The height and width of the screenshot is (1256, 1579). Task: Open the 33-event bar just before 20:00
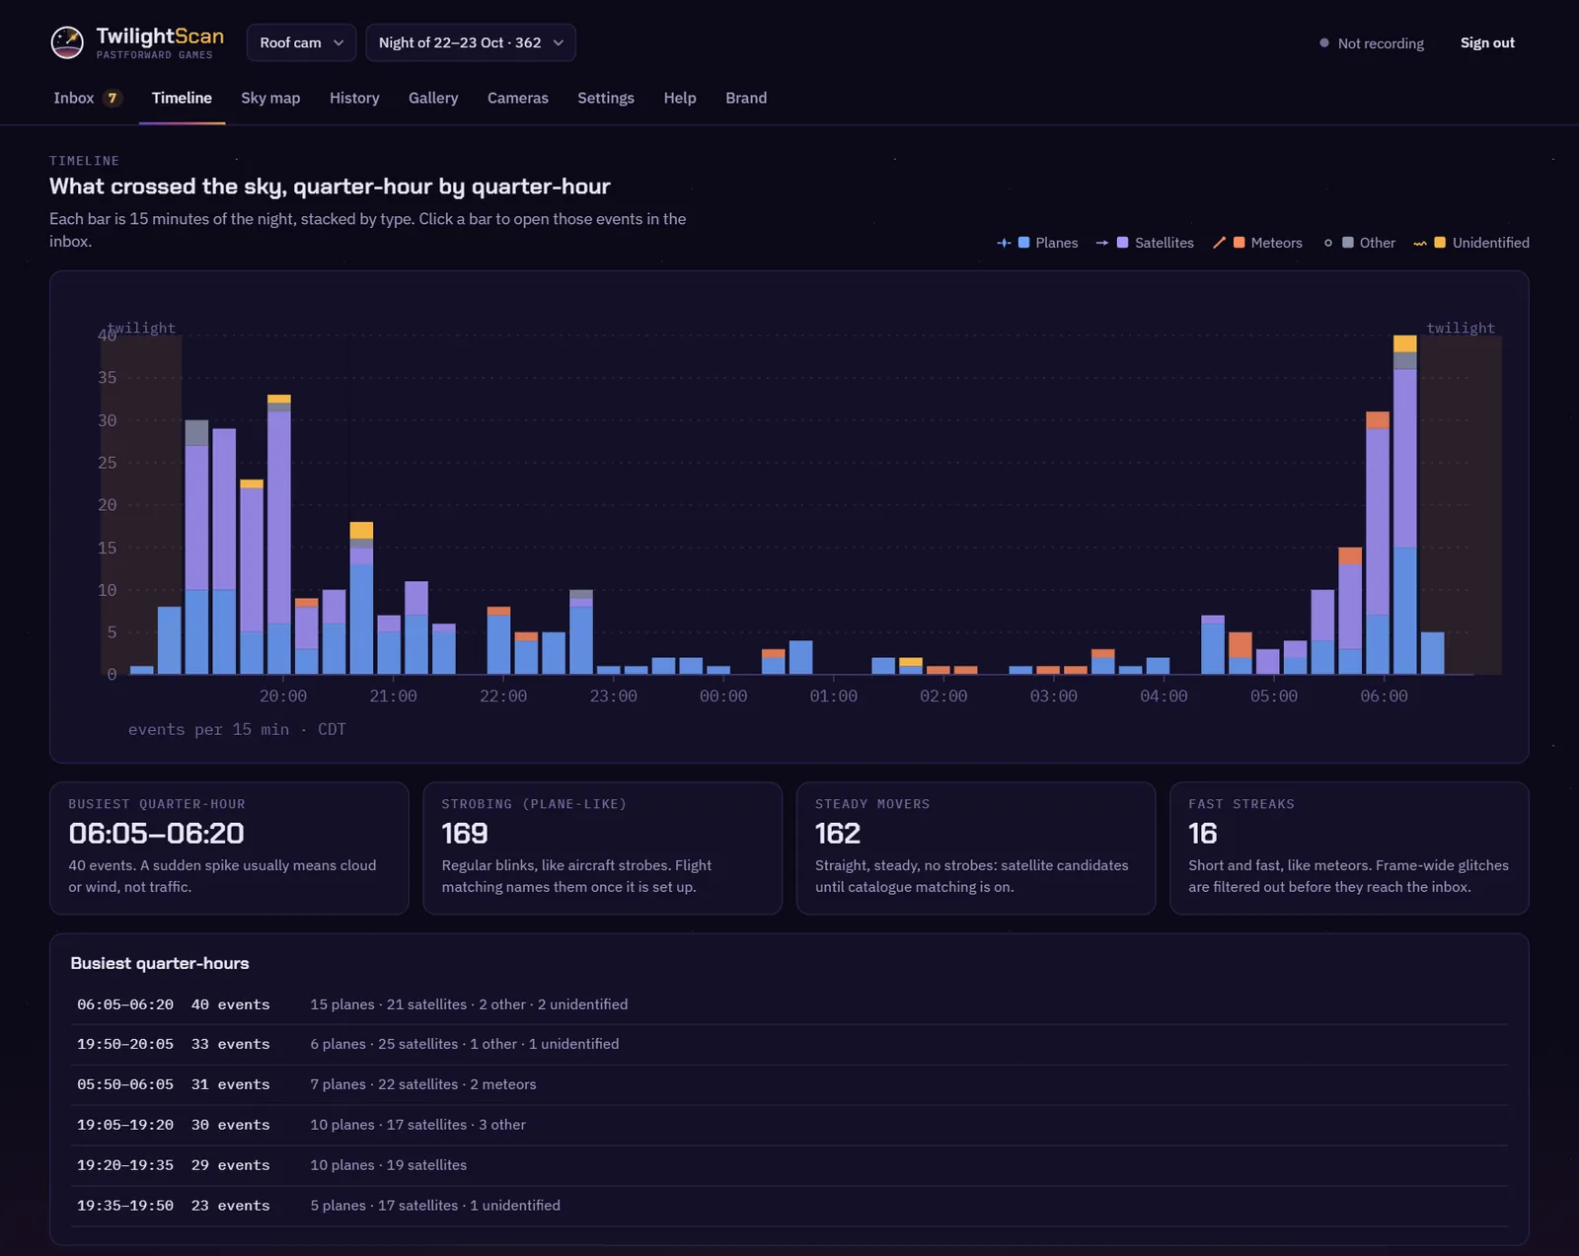(279, 535)
